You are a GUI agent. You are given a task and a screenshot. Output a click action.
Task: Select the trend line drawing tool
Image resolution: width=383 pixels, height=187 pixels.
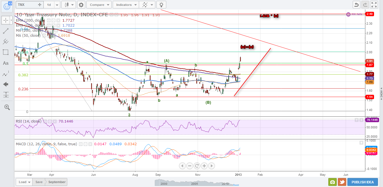point(6,31)
